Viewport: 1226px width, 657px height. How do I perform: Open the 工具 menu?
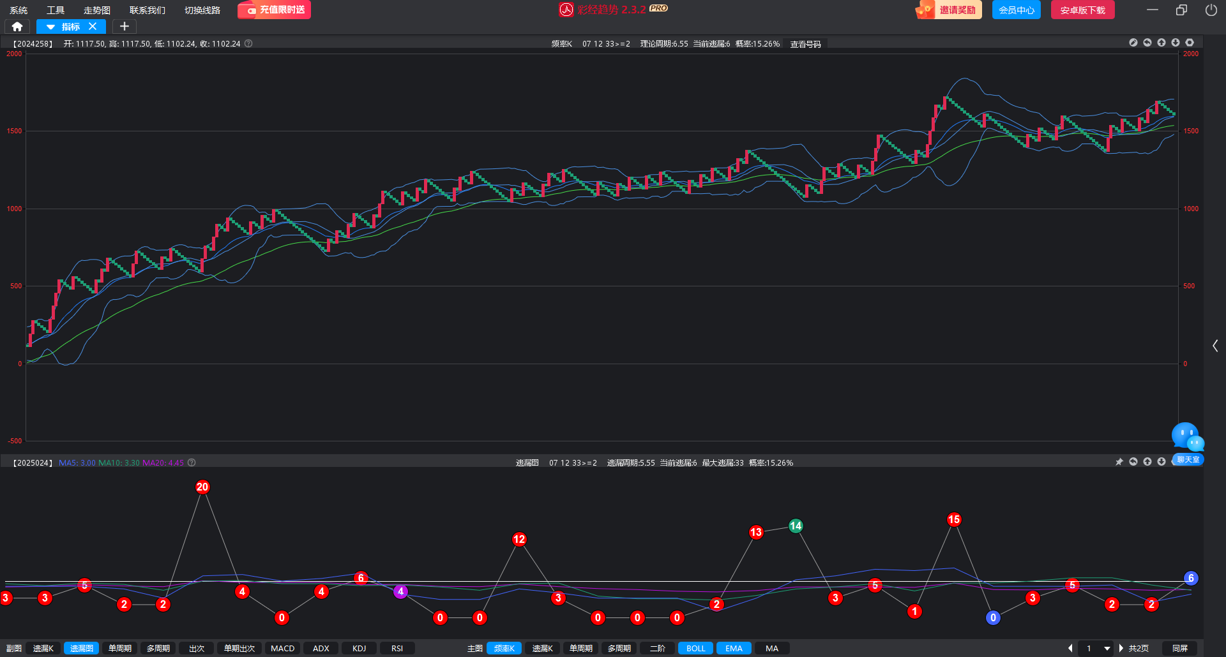(x=56, y=10)
